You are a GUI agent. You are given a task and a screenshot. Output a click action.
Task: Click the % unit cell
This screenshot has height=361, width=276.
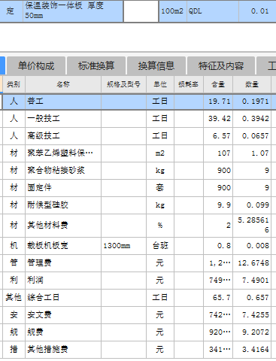(160, 225)
